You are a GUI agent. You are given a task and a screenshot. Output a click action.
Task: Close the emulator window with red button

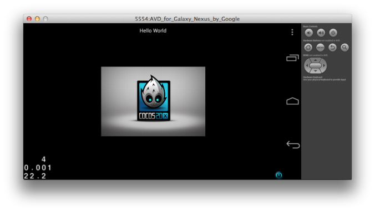click(x=29, y=19)
